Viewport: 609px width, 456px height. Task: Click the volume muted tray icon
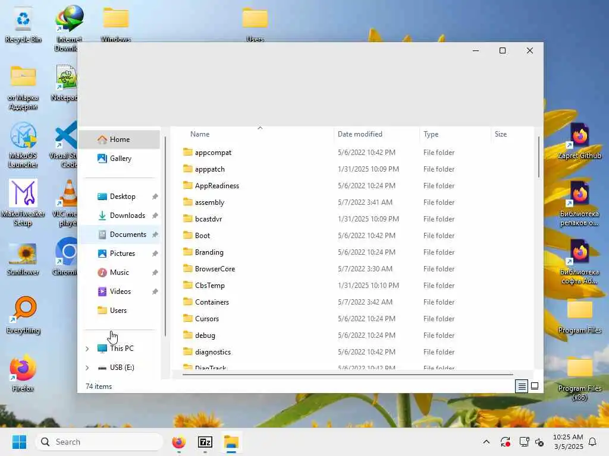(x=539, y=442)
